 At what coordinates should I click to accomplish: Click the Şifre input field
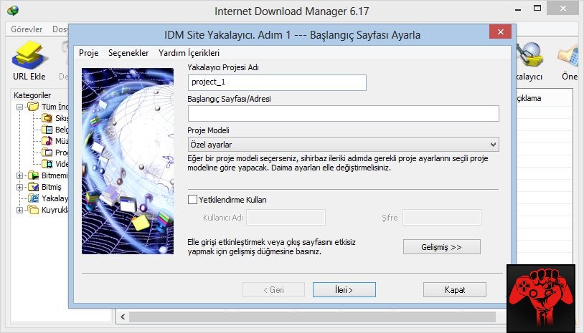pos(442,218)
